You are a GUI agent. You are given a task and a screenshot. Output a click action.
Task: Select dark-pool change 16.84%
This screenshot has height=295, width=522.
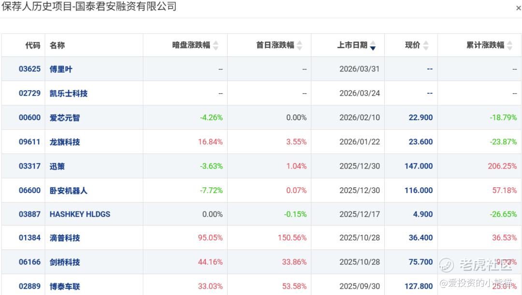(210, 141)
